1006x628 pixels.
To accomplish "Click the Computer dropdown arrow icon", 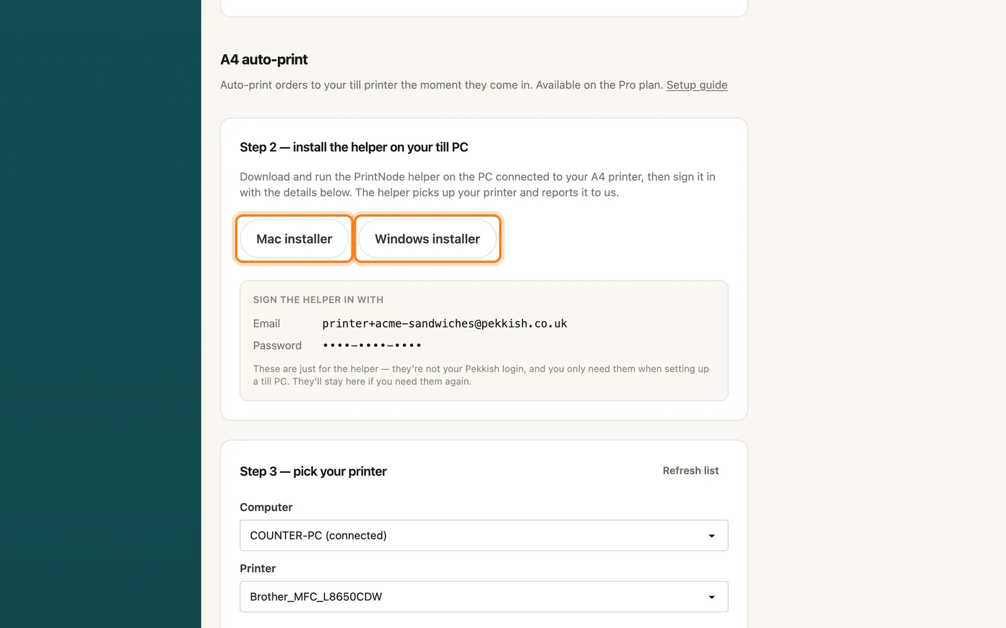I will 712,536.
